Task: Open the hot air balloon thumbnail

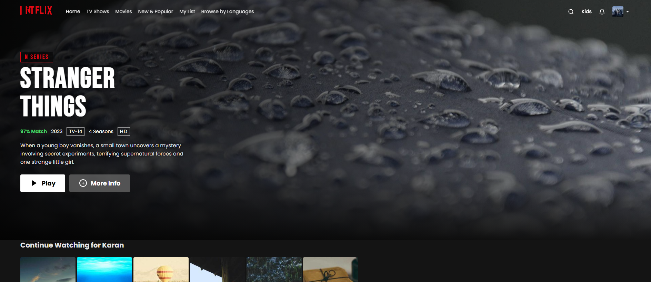Action: [x=161, y=270]
